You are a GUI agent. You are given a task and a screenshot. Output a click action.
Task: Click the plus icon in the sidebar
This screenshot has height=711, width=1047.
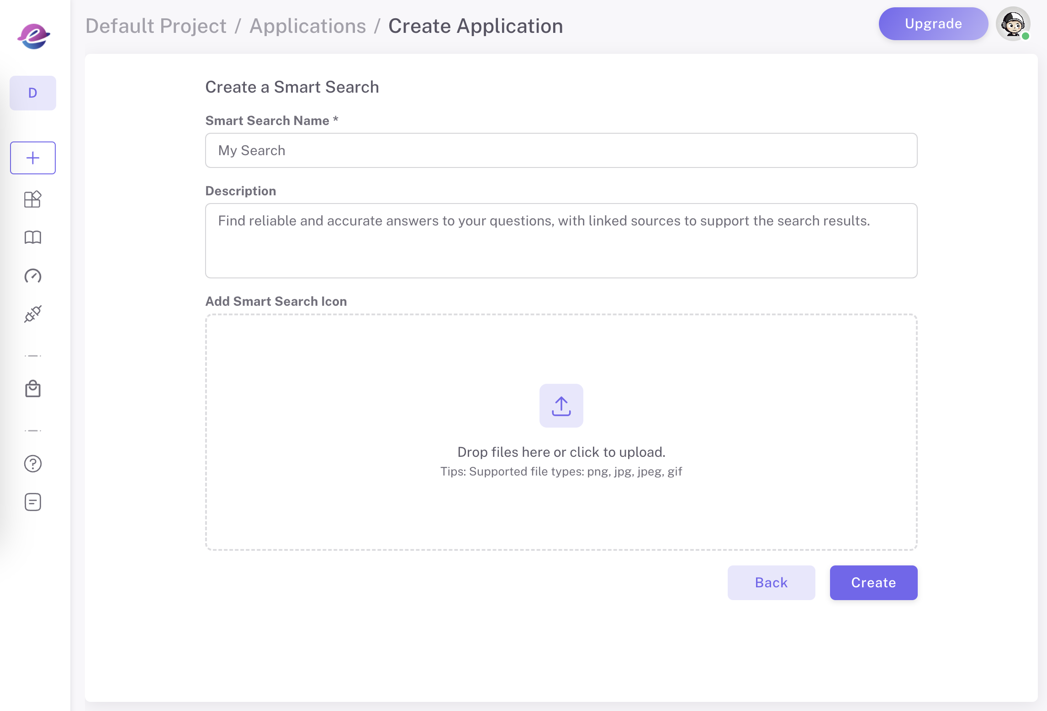click(x=33, y=158)
